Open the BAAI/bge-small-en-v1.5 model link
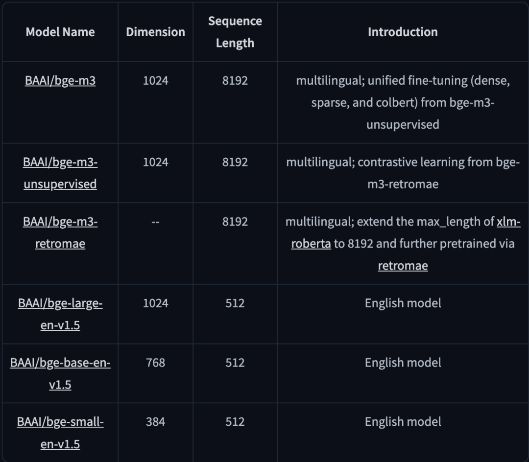Image resolution: width=529 pixels, height=462 pixels. pos(60,433)
